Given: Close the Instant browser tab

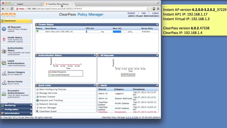Looking at the screenshot, I should tap(41, 4).
